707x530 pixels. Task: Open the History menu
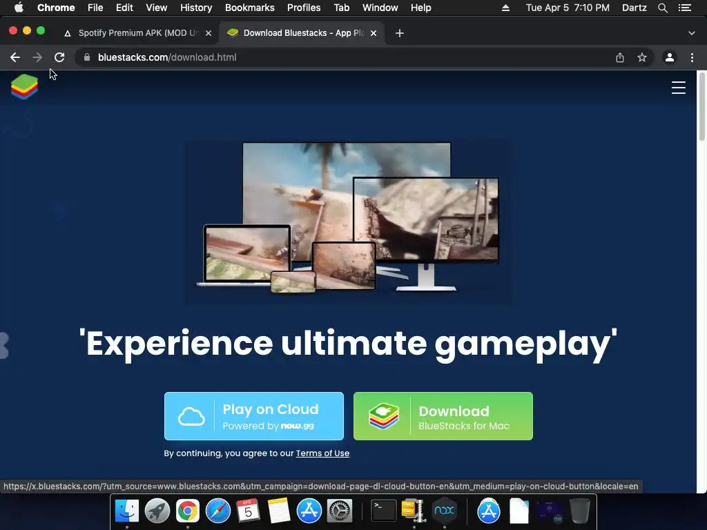pyautogui.click(x=196, y=8)
